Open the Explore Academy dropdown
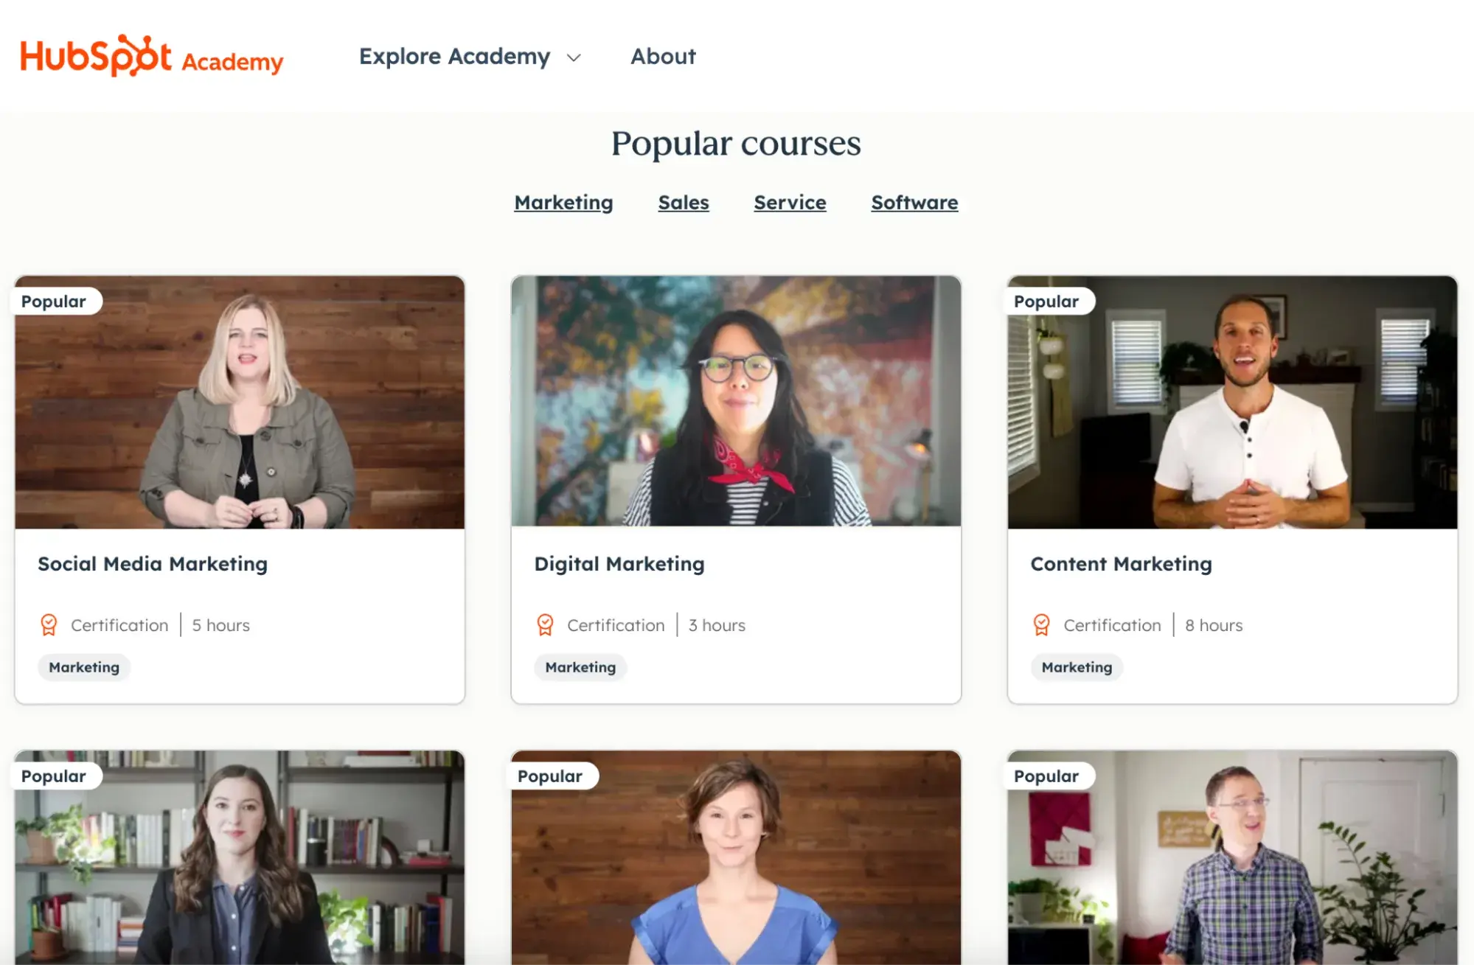The width and height of the screenshot is (1474, 965). [x=453, y=56]
